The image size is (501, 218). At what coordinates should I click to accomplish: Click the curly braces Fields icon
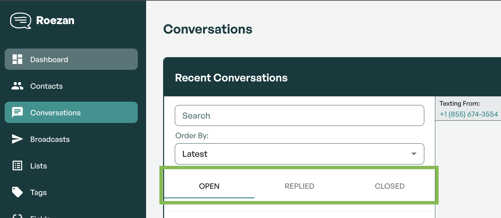pyautogui.click(x=17, y=216)
